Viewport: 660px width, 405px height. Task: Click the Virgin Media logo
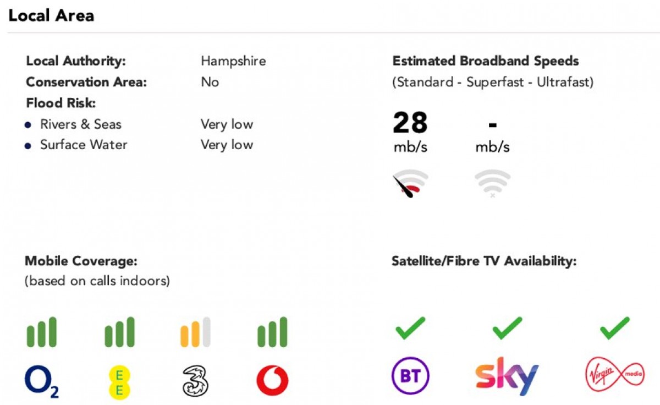coord(613,377)
